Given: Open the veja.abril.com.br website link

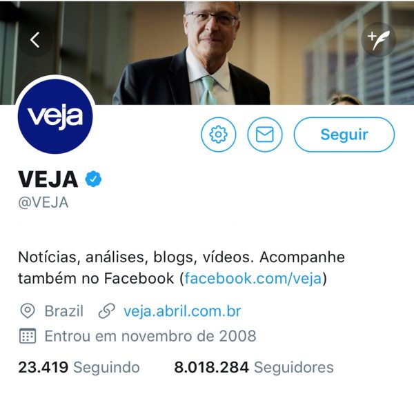Looking at the screenshot, I should pyautogui.click(x=182, y=311).
